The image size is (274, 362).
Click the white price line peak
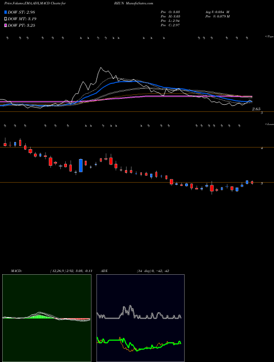101,67
